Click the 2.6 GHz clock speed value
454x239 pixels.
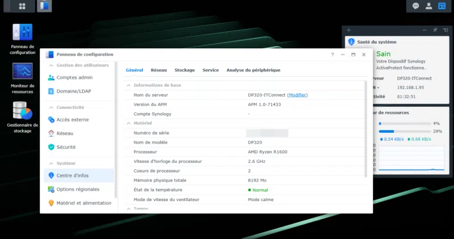(257, 161)
